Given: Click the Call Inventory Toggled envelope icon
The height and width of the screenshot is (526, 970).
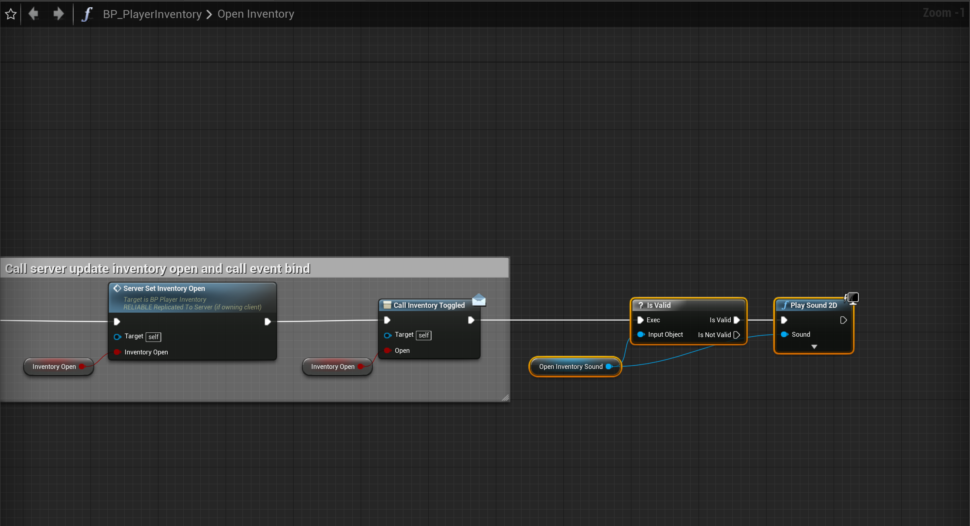Looking at the screenshot, I should (479, 300).
